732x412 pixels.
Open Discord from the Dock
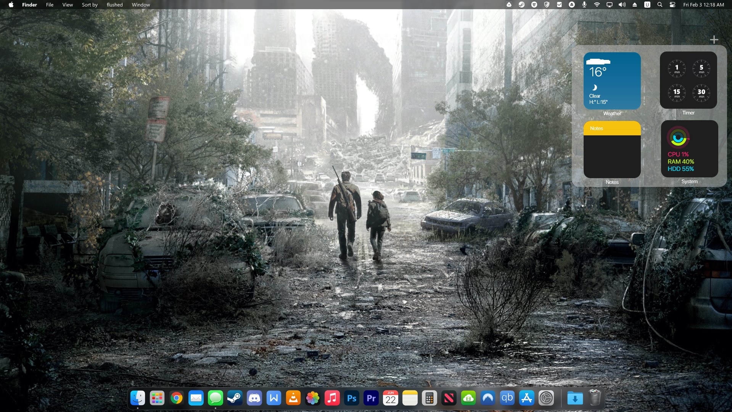coord(254,398)
